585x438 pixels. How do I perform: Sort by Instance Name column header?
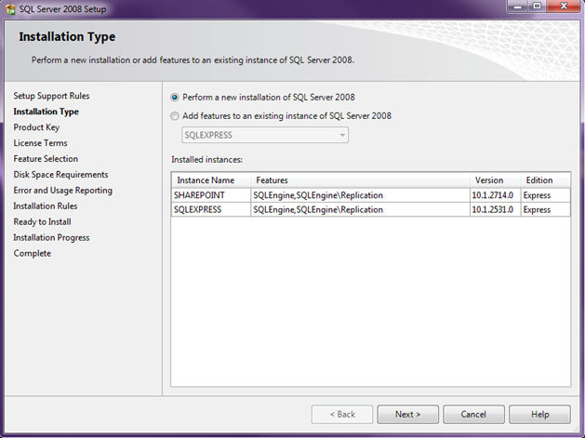(211, 180)
